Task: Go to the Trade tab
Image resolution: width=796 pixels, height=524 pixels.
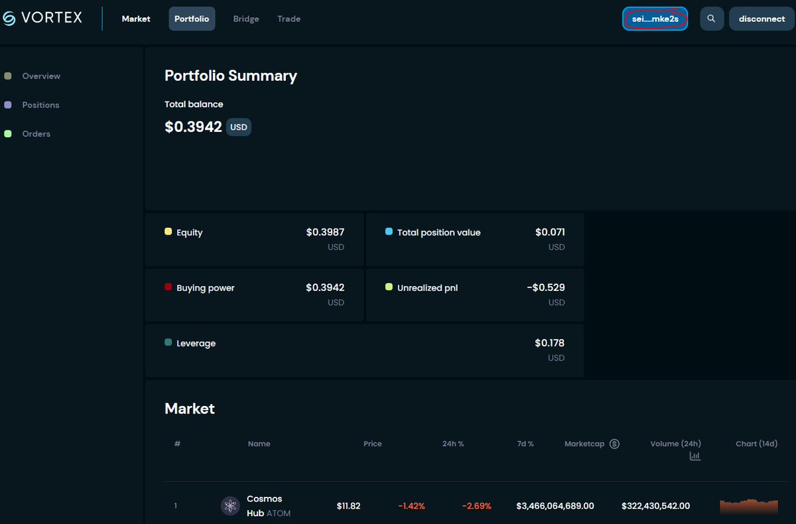Action: pos(289,19)
